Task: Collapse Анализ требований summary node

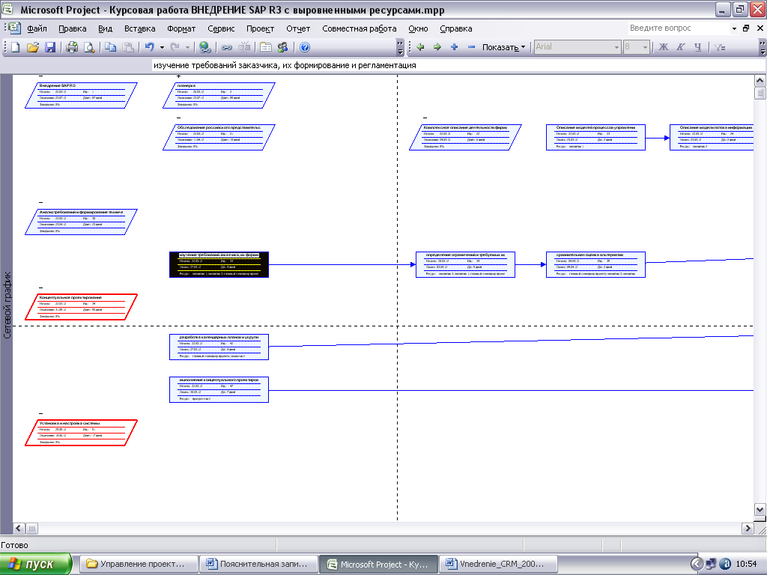Action: (41, 202)
